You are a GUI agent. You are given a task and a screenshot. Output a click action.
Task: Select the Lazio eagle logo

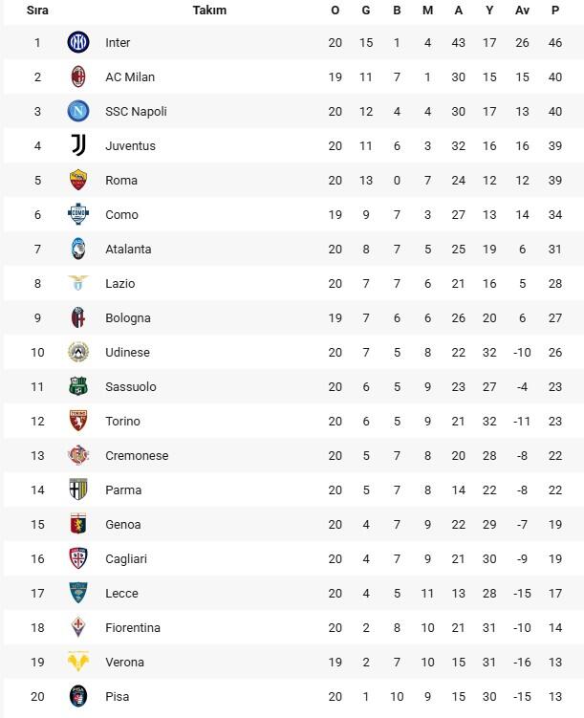point(77,283)
